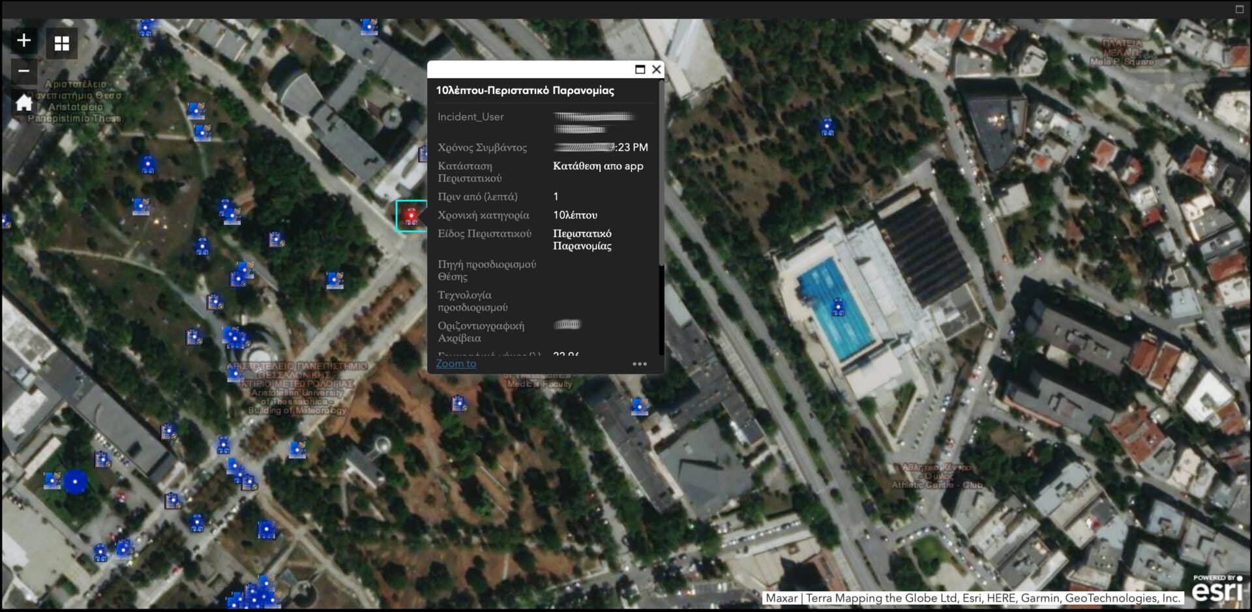
Task: Click the popup title 10λέπτου-Περιστατικό Παρανομίας
Action: point(525,91)
